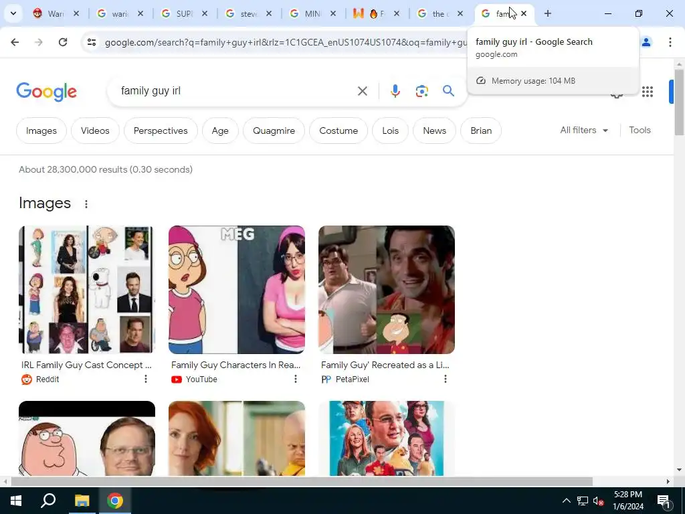Click the address bar URL
685x514 pixels.
[x=286, y=42]
